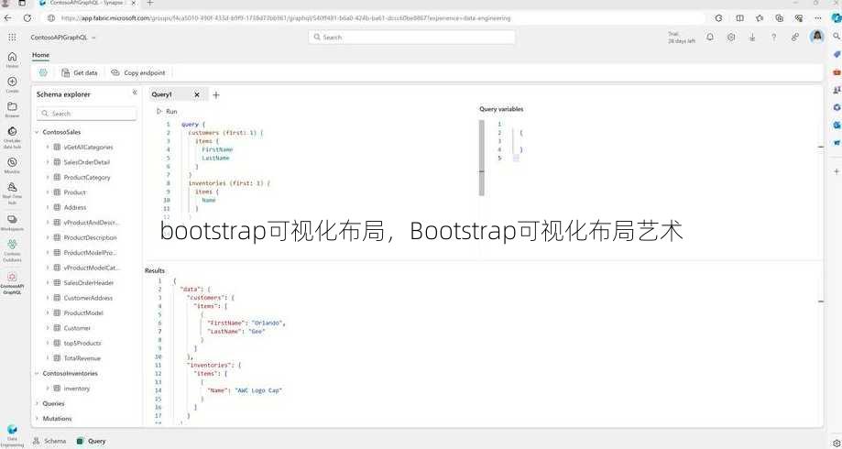
Task: Open help question mark icon
Action: 774,37
